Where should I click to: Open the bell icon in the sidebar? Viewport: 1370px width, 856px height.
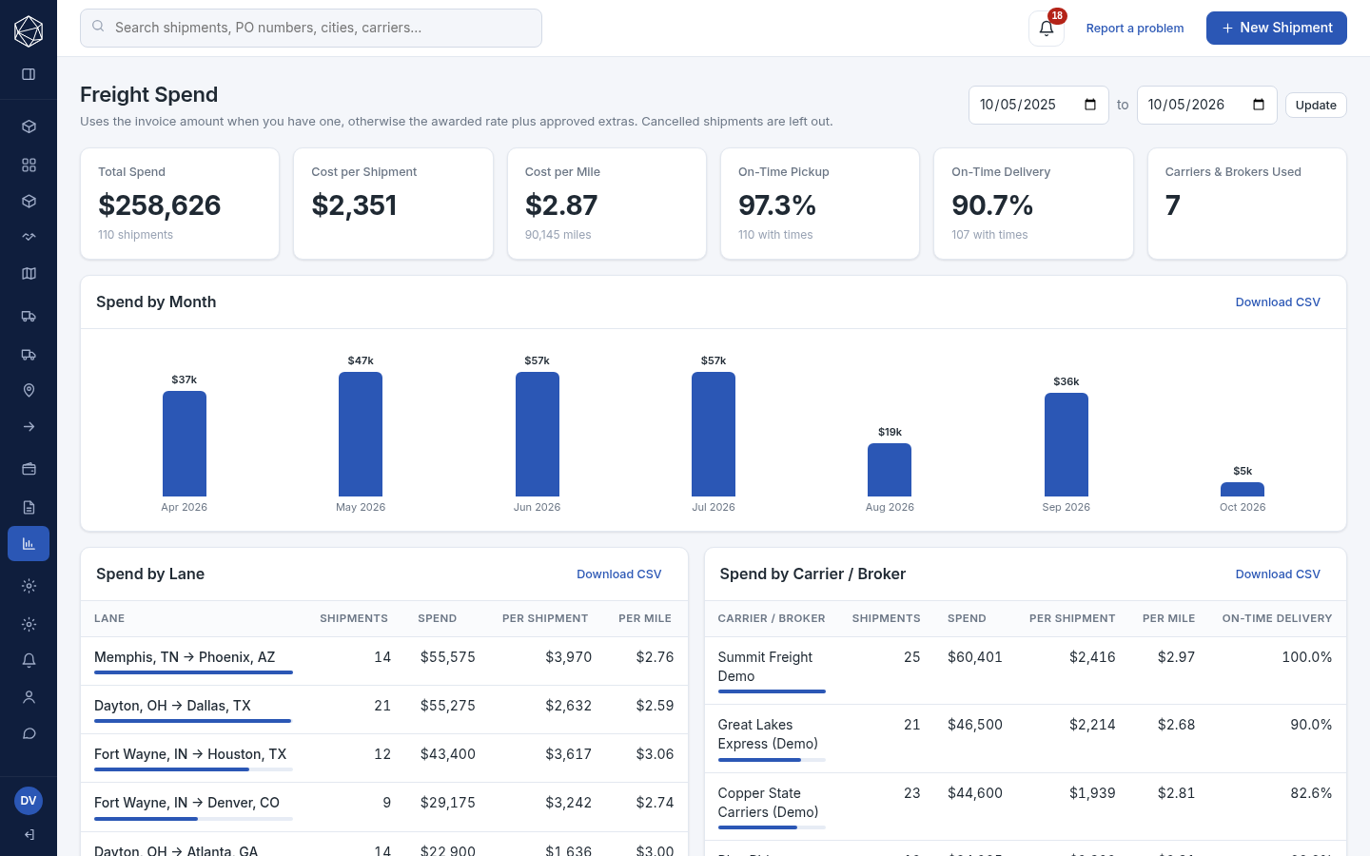[29, 660]
